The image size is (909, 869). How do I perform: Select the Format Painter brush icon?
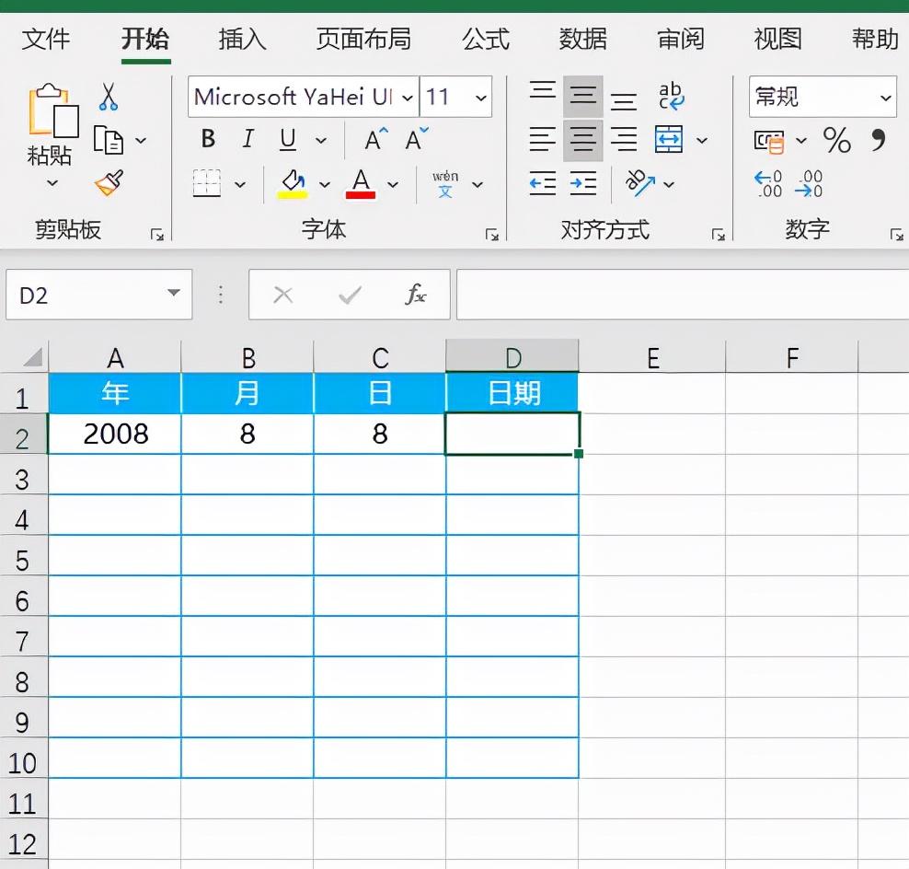[109, 183]
